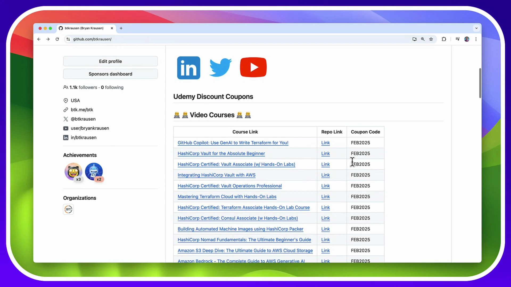
Task: Close the btkrausen tab
Action: click(x=112, y=28)
